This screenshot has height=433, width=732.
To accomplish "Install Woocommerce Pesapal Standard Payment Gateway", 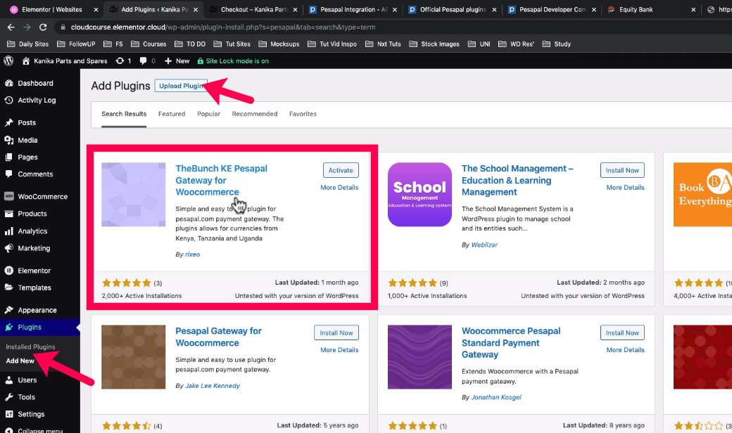I will tap(622, 332).
